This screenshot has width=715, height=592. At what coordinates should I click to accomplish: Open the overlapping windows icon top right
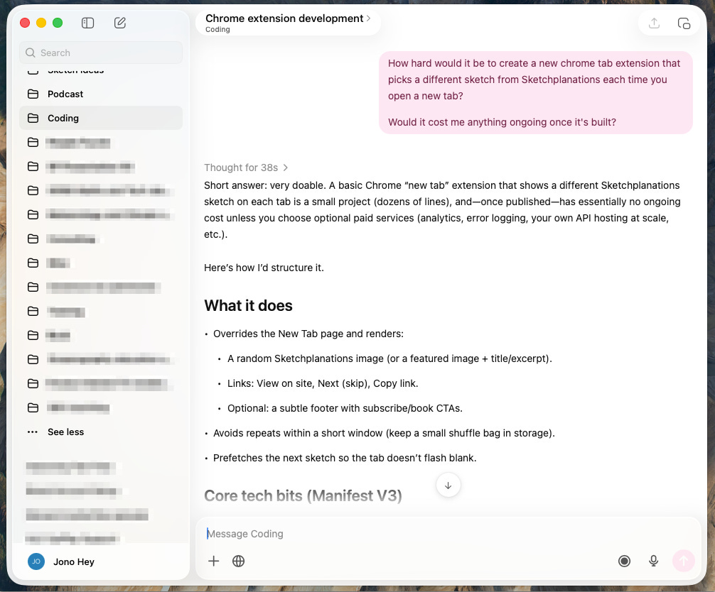coord(684,23)
